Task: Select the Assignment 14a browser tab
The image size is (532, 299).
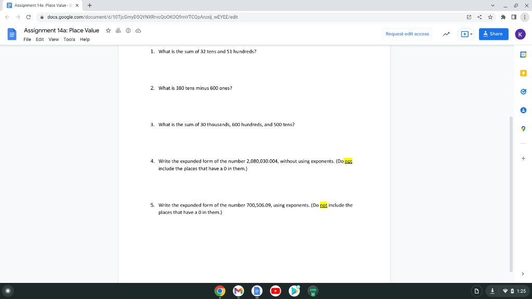Action: click(43, 5)
